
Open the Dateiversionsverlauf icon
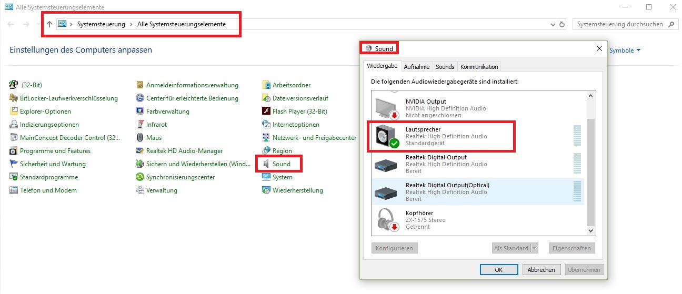tap(267, 98)
